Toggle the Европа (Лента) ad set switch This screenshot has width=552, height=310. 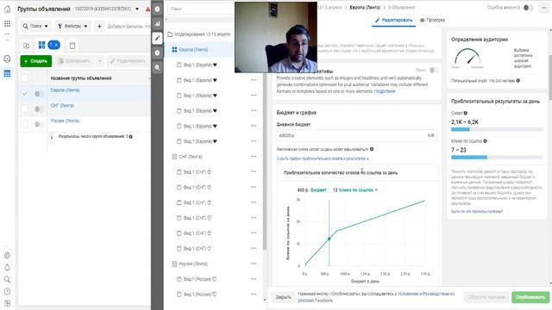click(39, 94)
